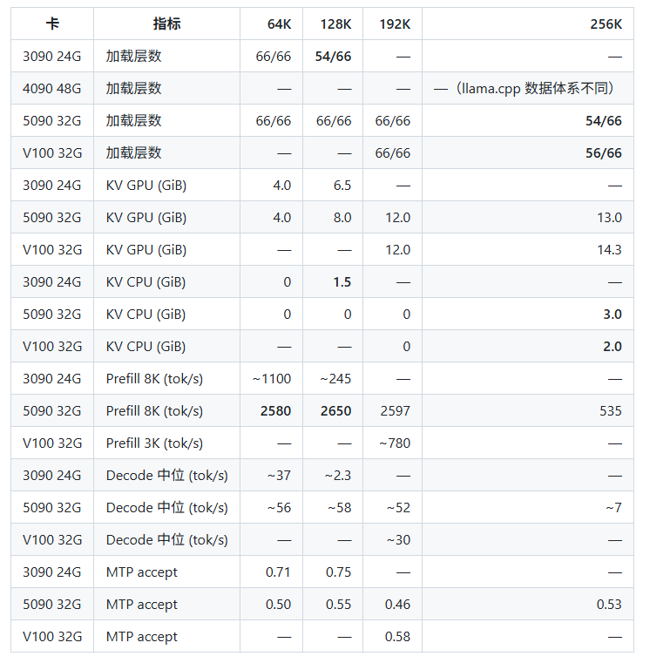Select the 0.50 MTP accept value
Screen dimensions: 670x663
pyautogui.click(x=278, y=605)
